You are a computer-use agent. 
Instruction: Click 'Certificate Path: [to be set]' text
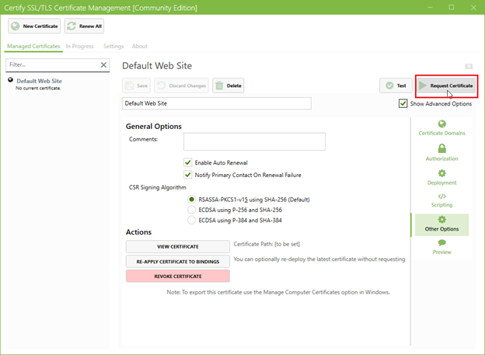tap(267, 244)
